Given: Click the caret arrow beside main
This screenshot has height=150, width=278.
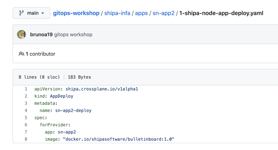Looking at the screenshot, I should coord(43,13).
